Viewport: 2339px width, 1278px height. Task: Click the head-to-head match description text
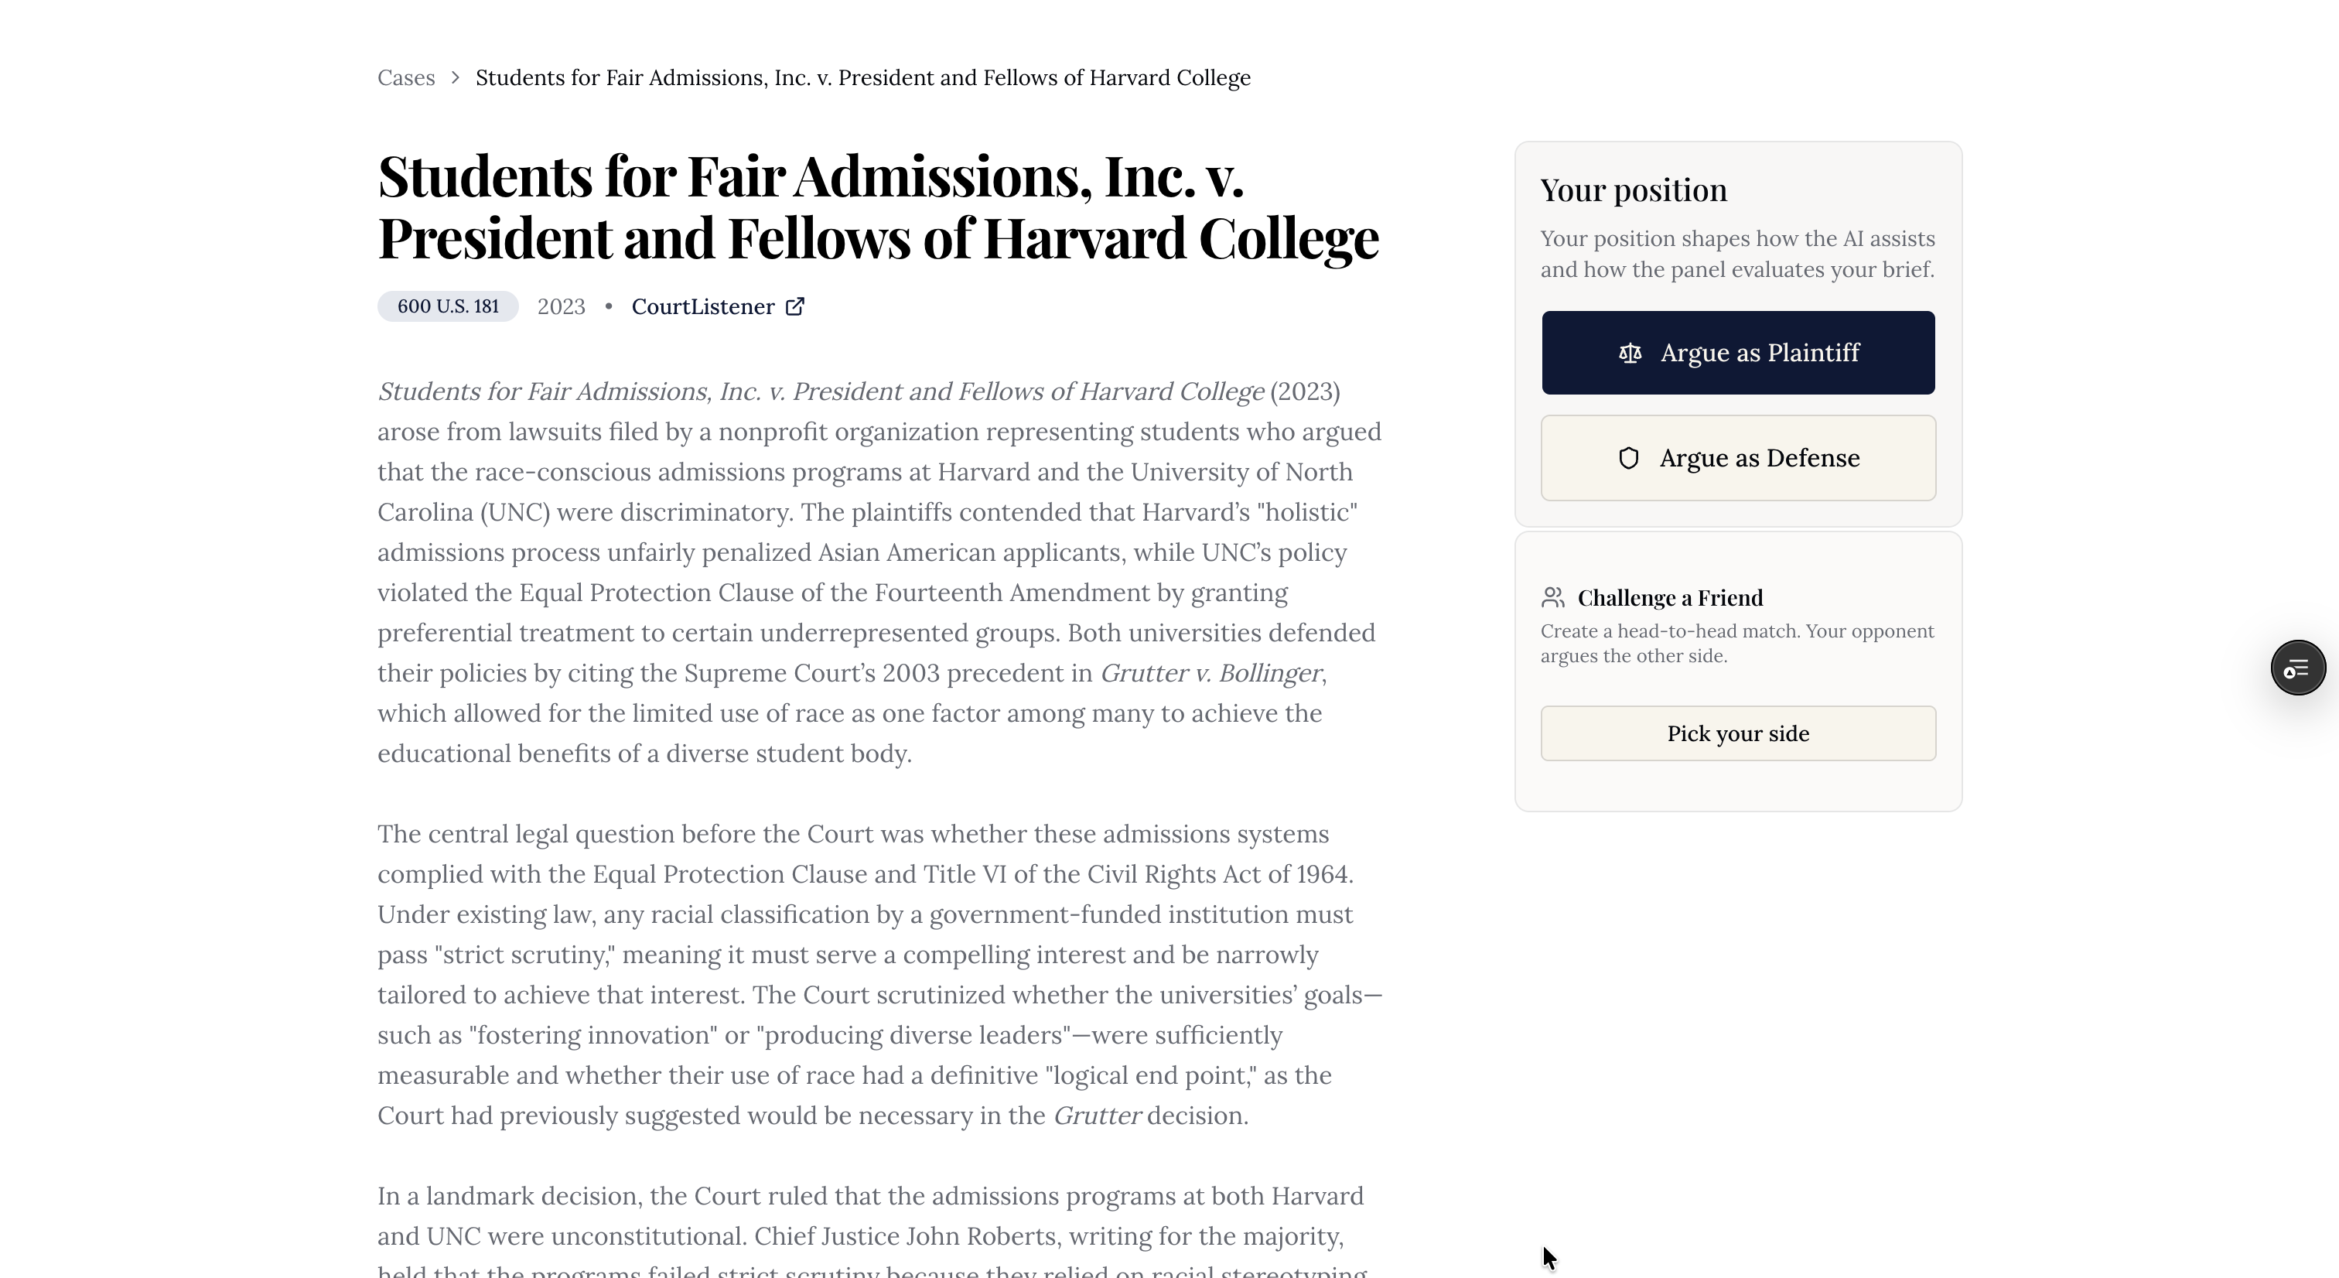pyautogui.click(x=1737, y=643)
